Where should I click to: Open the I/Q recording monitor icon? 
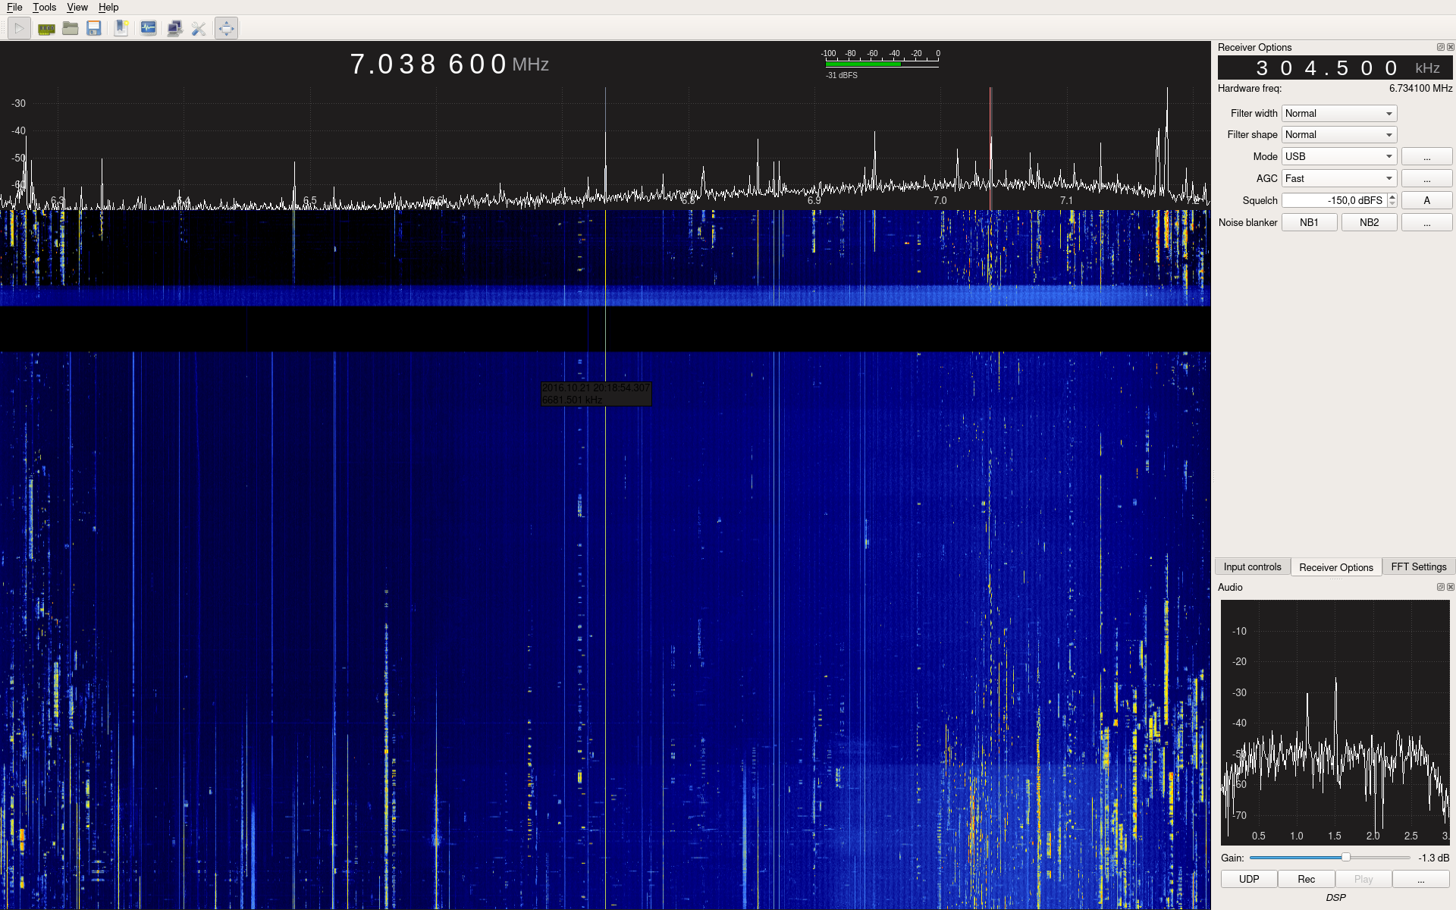pyautogui.click(x=149, y=29)
